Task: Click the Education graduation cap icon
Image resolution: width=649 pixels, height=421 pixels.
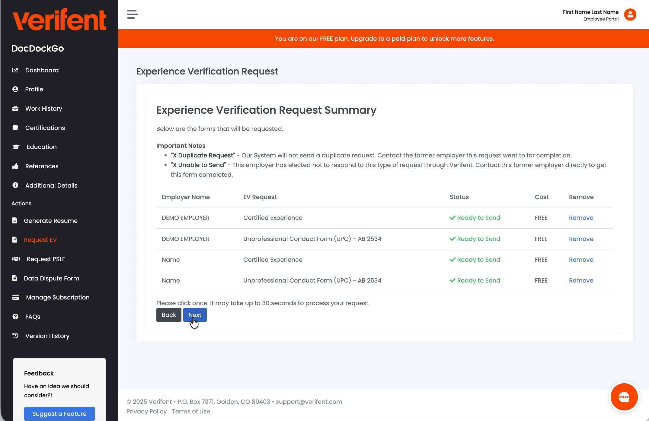Action: pos(16,147)
